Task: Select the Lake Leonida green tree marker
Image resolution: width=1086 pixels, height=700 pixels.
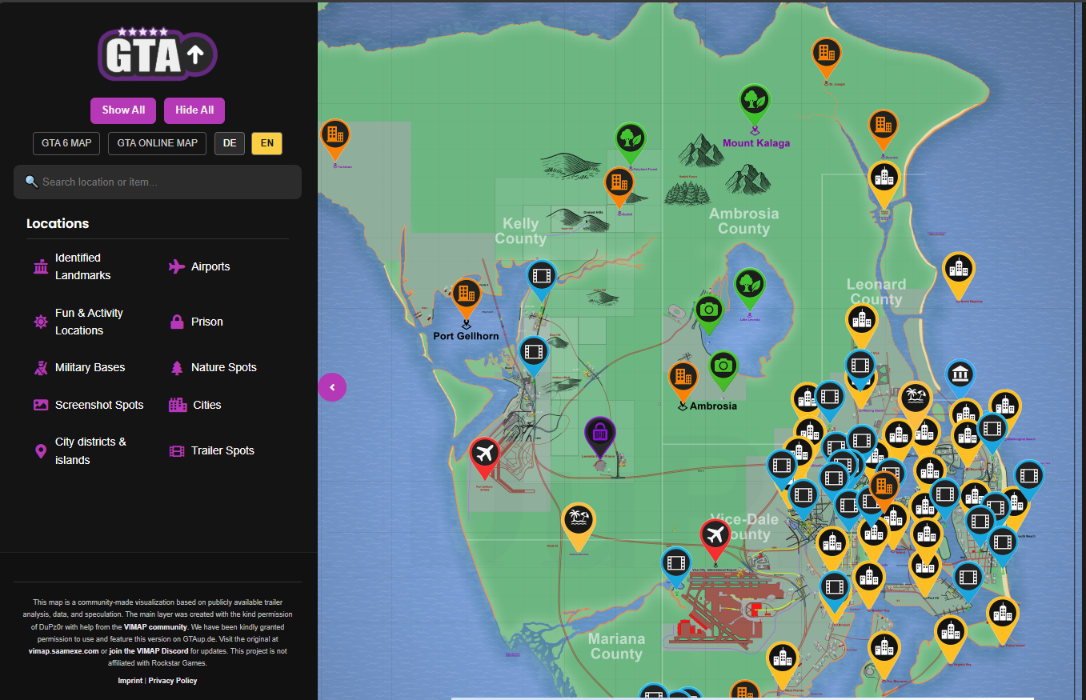Action: pyautogui.click(x=750, y=288)
